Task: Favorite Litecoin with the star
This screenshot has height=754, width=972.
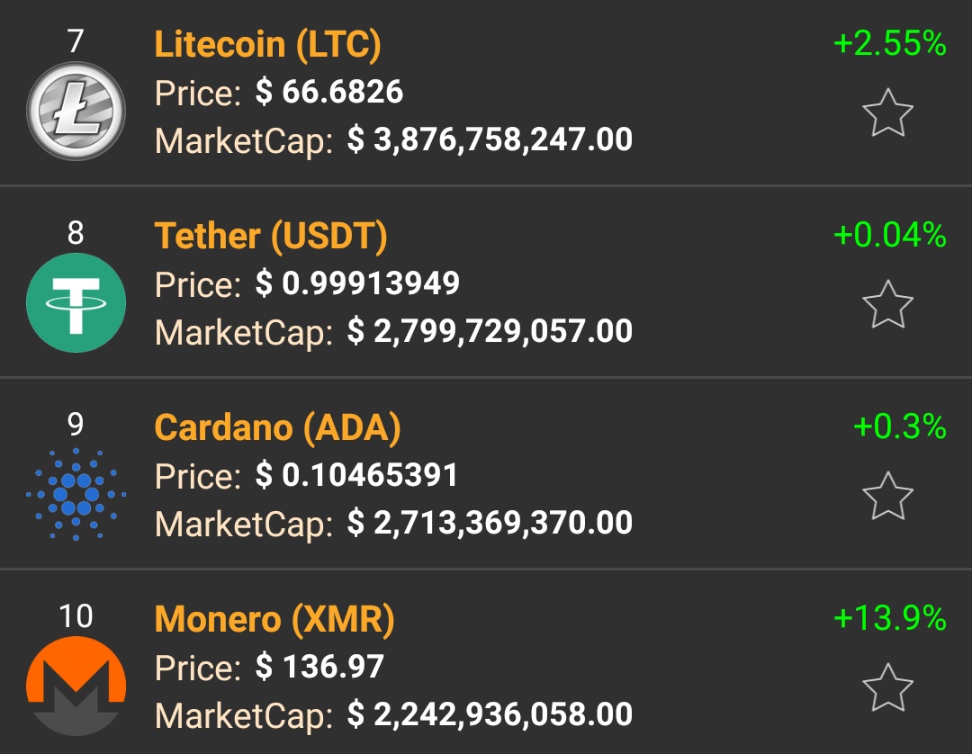Action: coord(887,112)
